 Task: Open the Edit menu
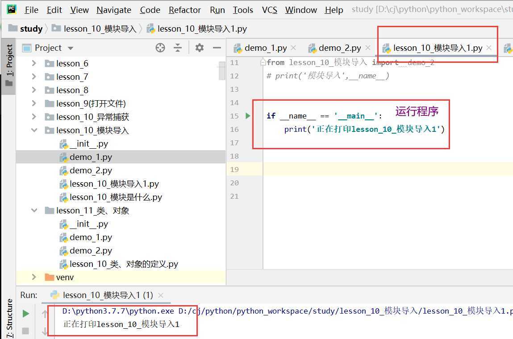point(54,10)
